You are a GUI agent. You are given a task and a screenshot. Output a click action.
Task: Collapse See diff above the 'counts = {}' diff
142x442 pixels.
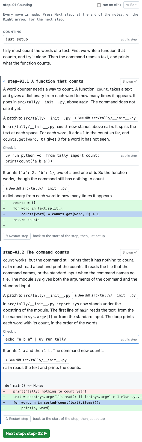click(x=36, y=188)
